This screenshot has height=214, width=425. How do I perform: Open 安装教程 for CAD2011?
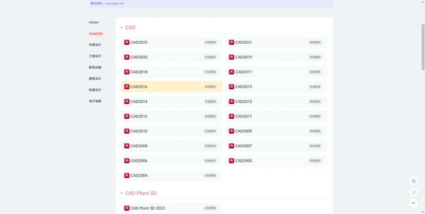point(315,116)
